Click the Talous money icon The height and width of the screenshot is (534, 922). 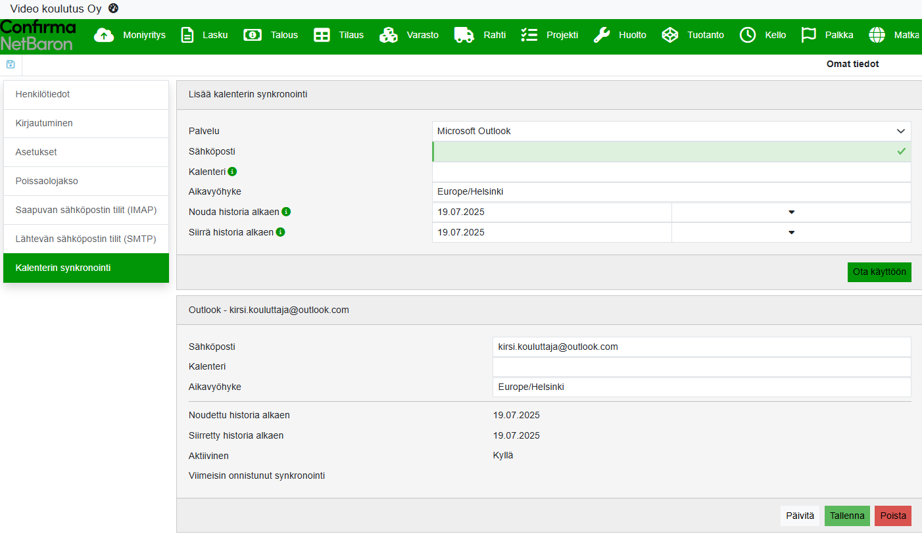point(253,36)
